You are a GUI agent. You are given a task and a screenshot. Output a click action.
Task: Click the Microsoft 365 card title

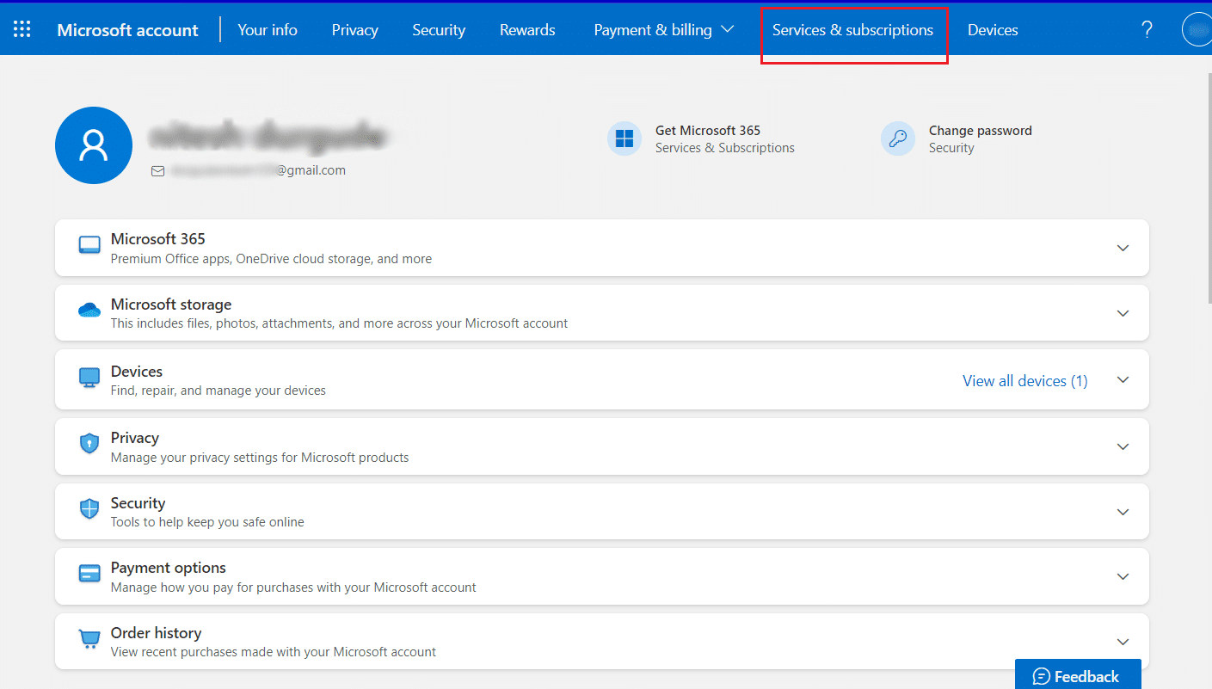pyautogui.click(x=158, y=239)
